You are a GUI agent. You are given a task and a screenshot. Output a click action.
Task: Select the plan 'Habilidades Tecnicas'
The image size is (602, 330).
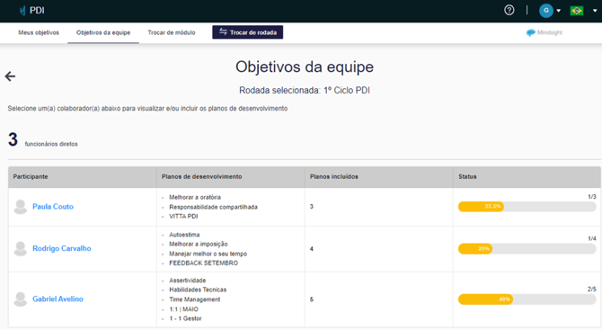(198, 290)
